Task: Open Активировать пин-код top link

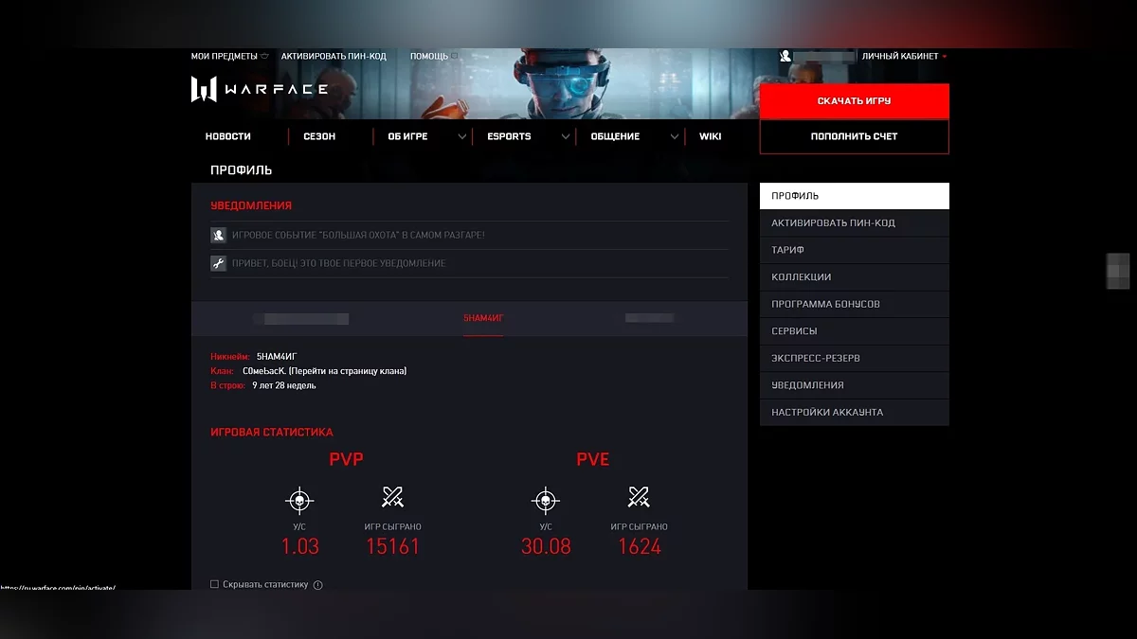Action: (334, 57)
